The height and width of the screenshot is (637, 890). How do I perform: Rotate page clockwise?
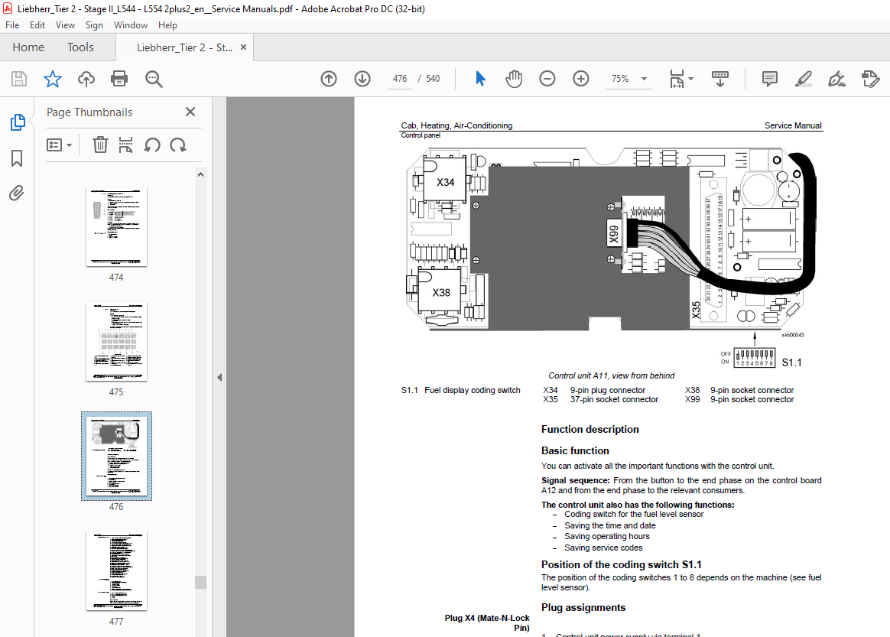[177, 145]
